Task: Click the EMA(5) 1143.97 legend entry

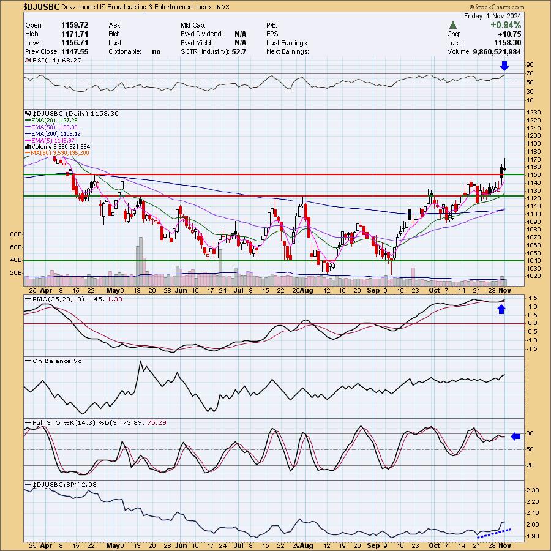Action: pyautogui.click(x=50, y=140)
